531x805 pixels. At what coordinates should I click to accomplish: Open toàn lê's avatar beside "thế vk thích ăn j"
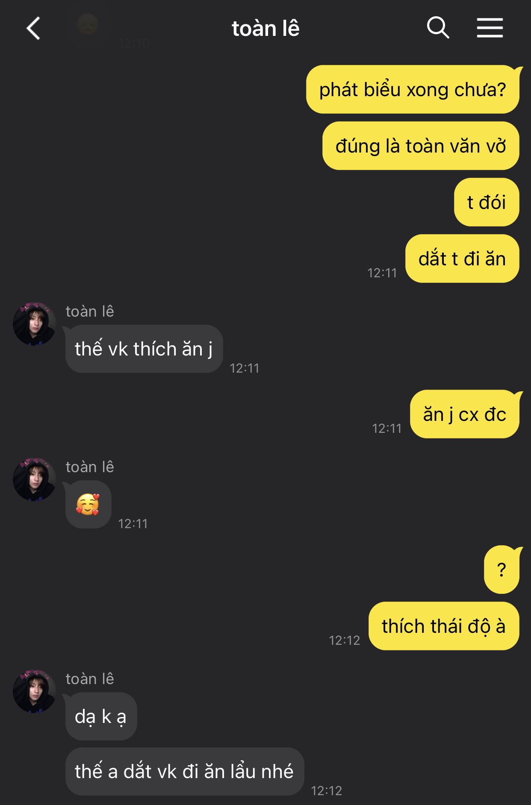coord(35,323)
